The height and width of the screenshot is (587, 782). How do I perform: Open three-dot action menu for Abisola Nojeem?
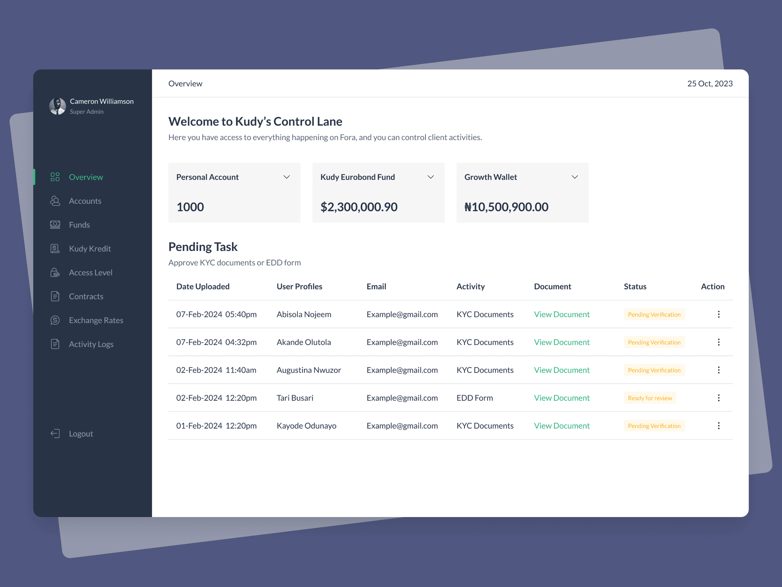[x=719, y=314]
